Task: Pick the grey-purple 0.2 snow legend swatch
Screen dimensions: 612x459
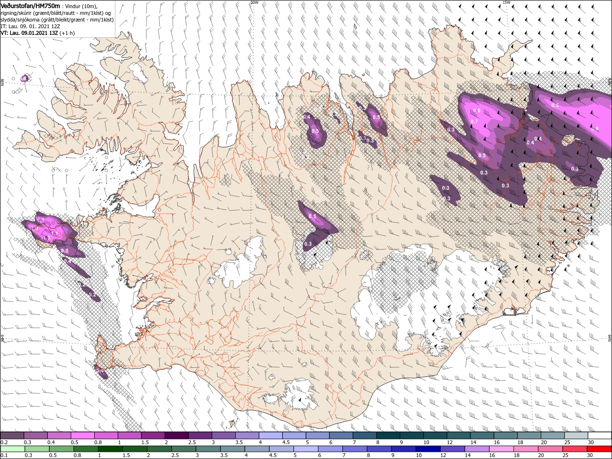Action: 12,436
